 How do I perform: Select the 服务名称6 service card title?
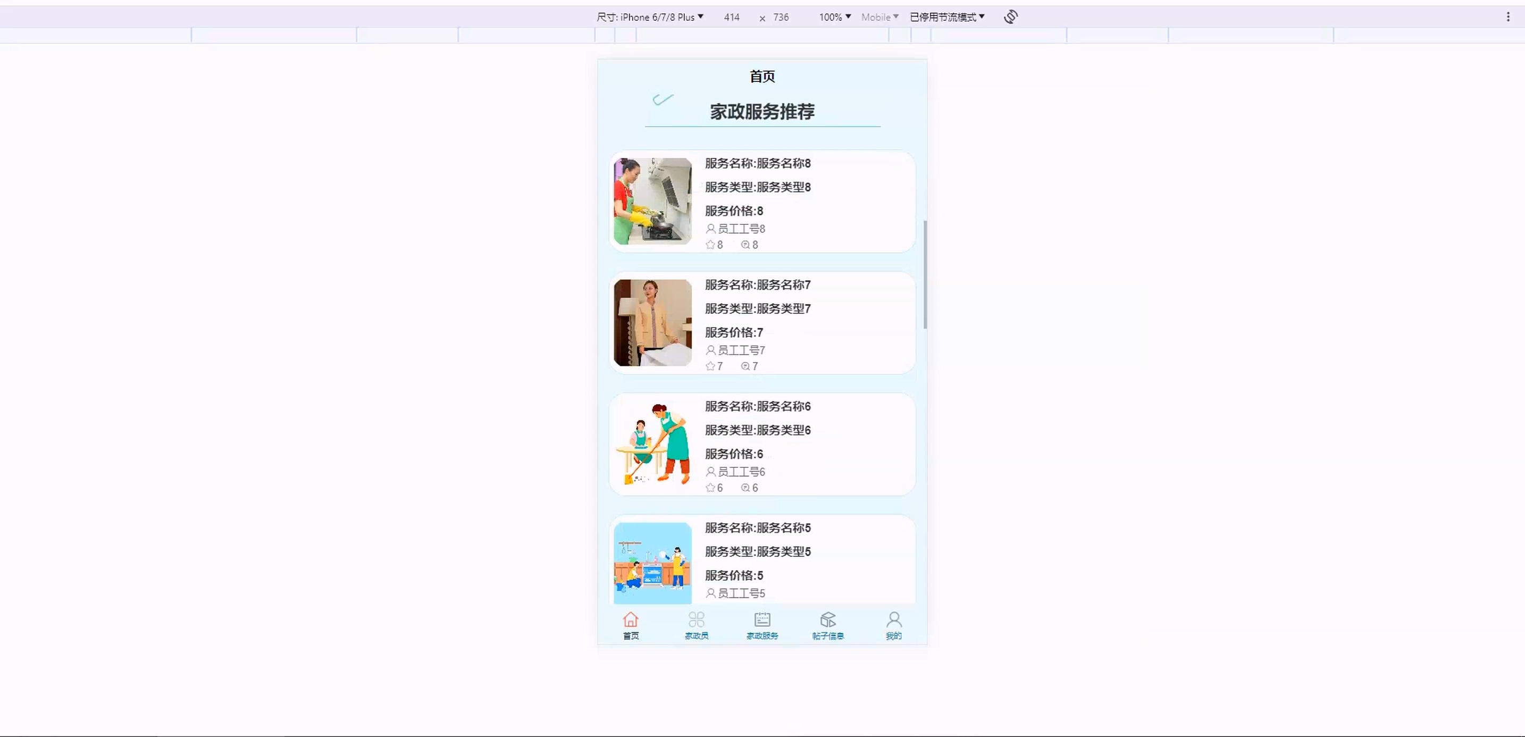(758, 406)
